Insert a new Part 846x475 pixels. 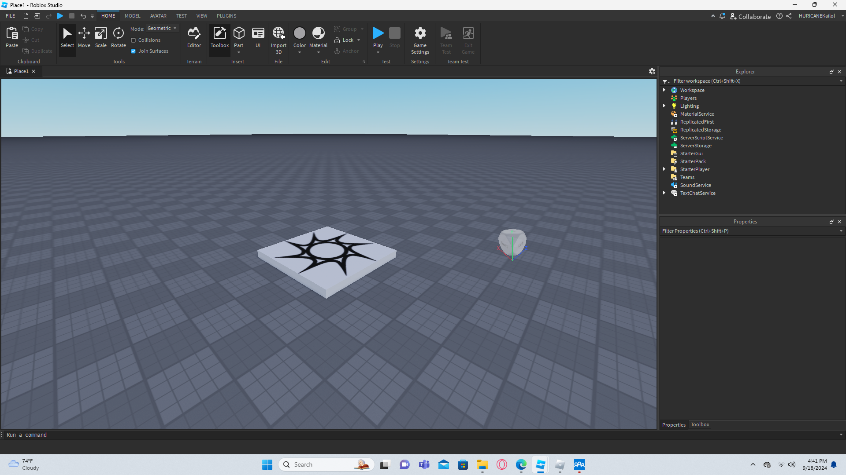pos(239,34)
